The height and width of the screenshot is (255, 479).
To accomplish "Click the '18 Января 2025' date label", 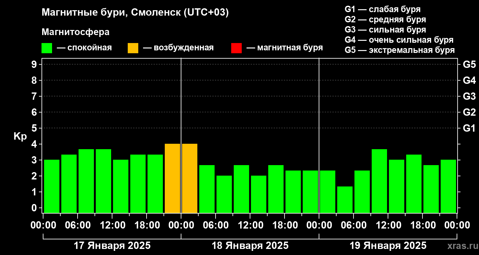I will tap(250, 246).
